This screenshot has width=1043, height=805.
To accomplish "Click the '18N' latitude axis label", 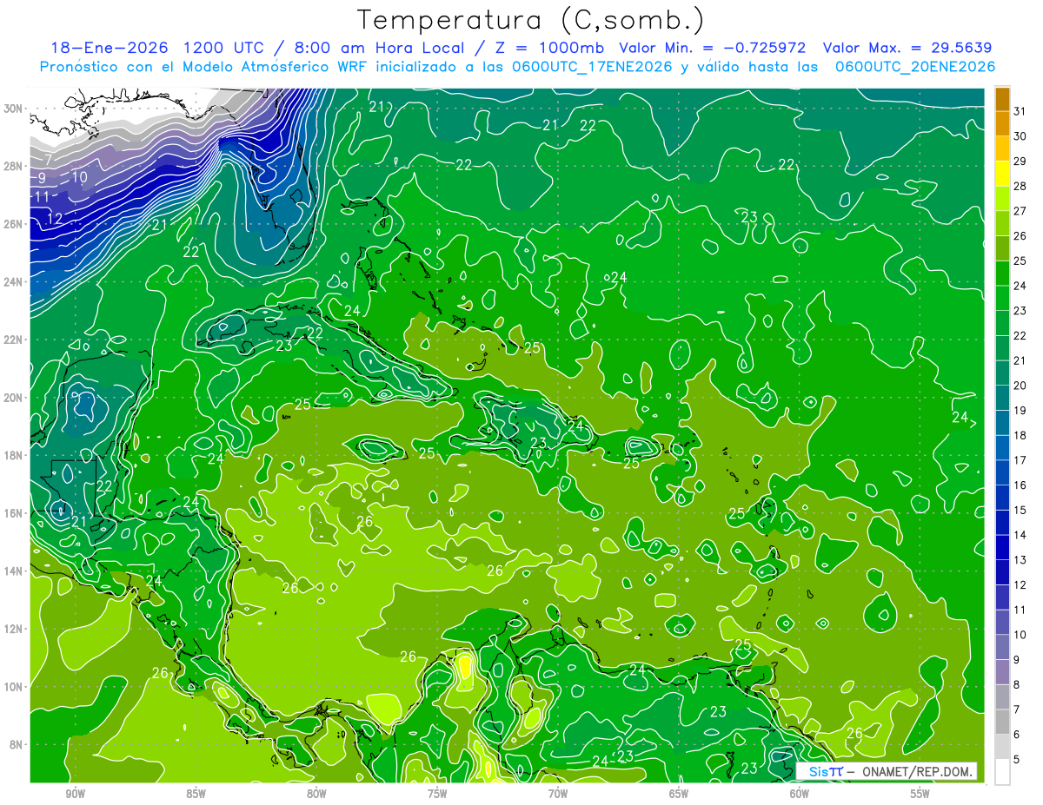I will click(x=14, y=455).
